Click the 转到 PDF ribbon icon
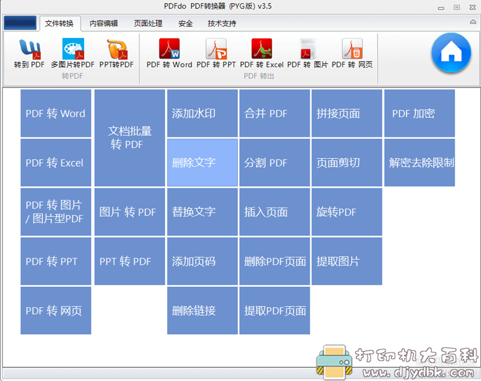The width and height of the screenshot is (481, 381). pos(29,53)
